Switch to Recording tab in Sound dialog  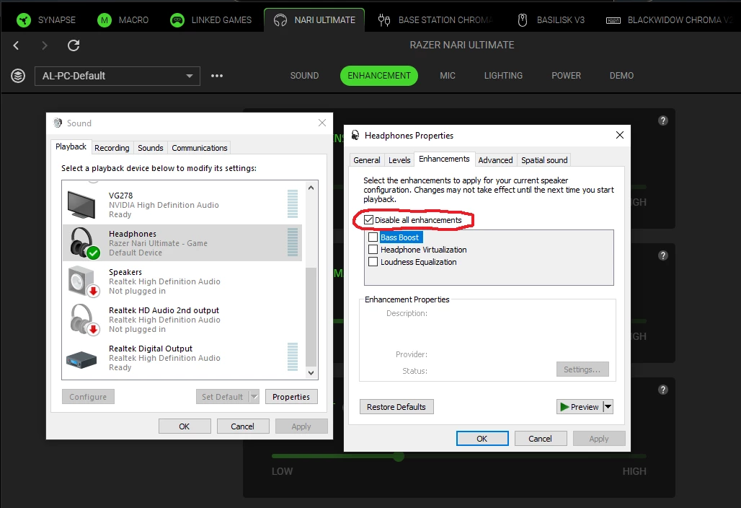[112, 148]
